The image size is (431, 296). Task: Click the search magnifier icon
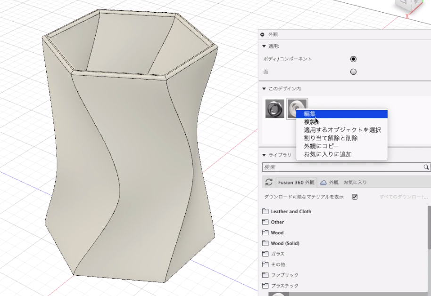(426, 167)
